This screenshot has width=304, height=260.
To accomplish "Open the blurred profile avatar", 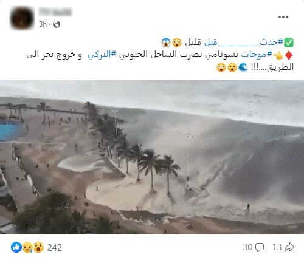I will (x=22, y=18).
